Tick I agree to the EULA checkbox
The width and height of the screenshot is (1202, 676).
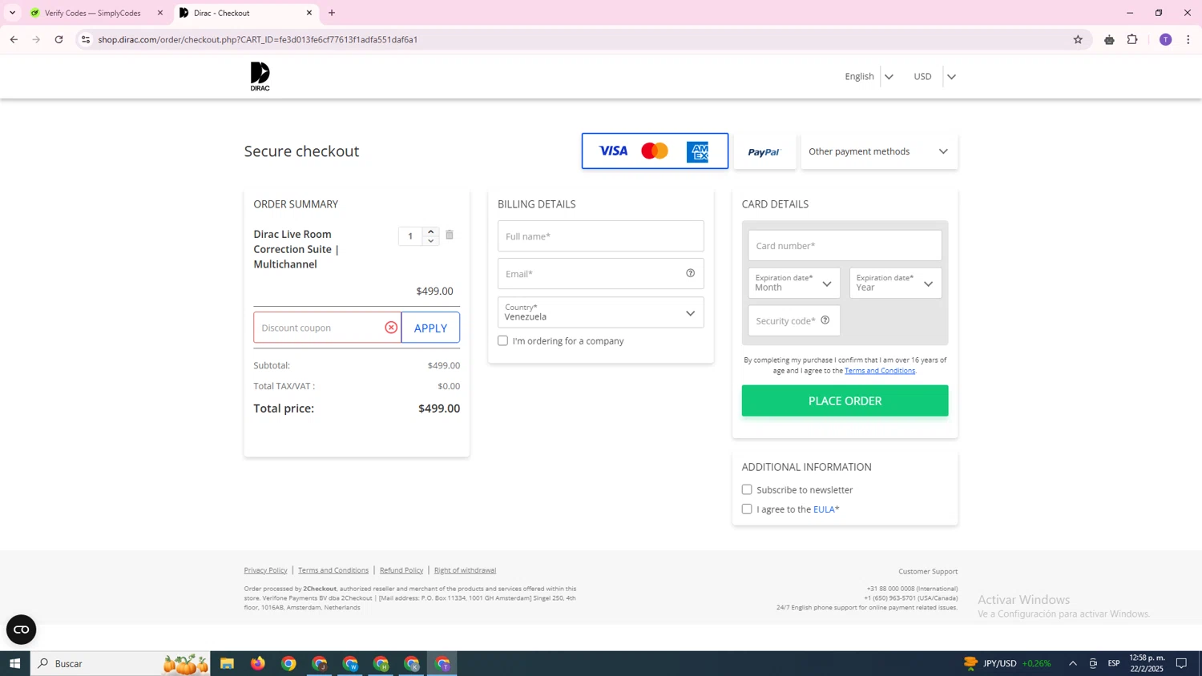[747, 509]
